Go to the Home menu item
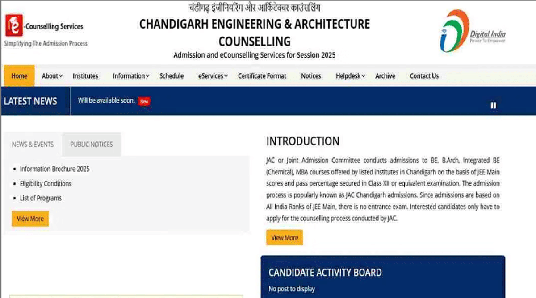The width and height of the screenshot is (536, 298). point(19,76)
